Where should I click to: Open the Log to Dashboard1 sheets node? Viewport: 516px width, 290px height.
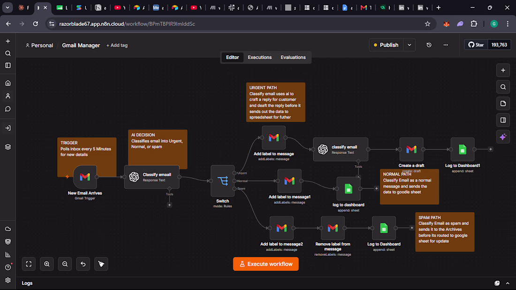463,149
